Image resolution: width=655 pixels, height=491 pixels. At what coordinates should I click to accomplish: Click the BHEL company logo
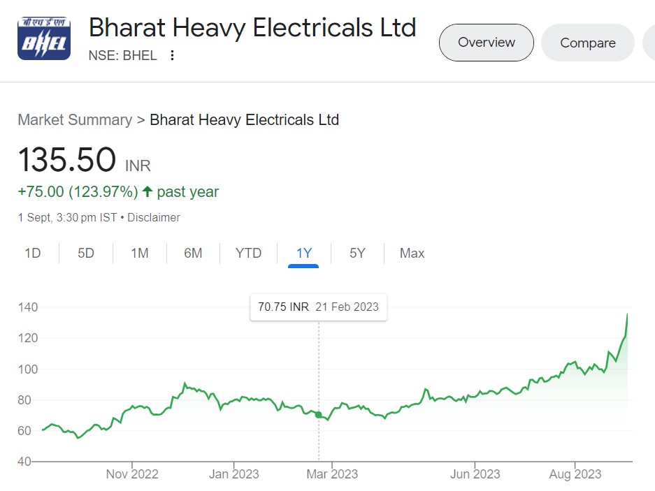click(44, 38)
